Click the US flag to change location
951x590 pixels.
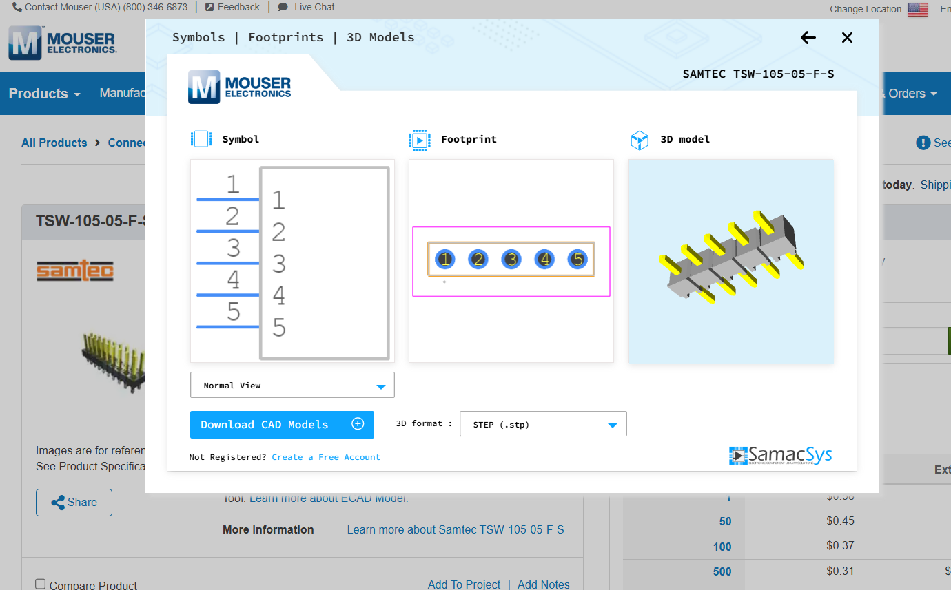917,9
